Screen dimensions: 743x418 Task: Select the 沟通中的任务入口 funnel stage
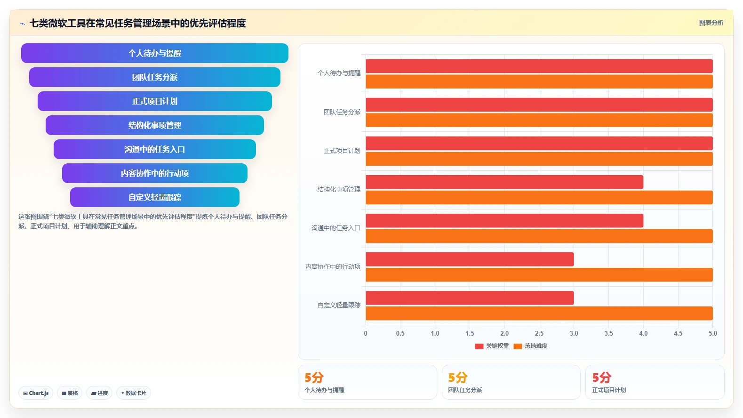tap(155, 149)
